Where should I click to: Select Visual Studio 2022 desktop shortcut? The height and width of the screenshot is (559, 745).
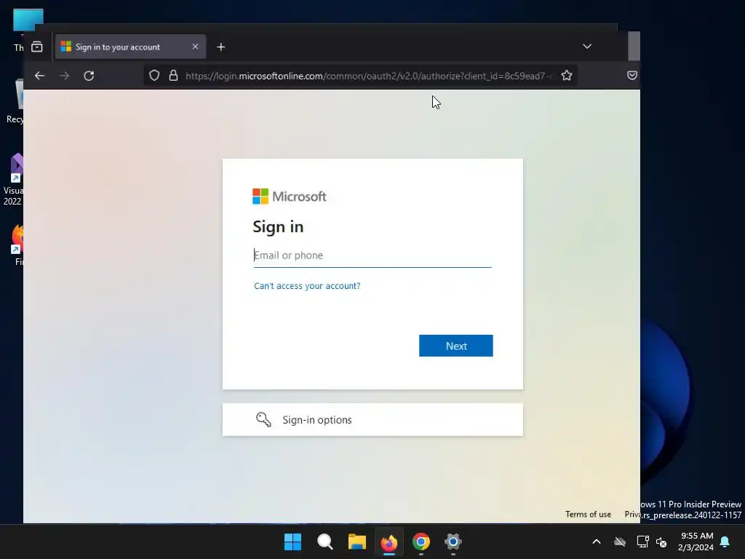pyautogui.click(x=14, y=179)
